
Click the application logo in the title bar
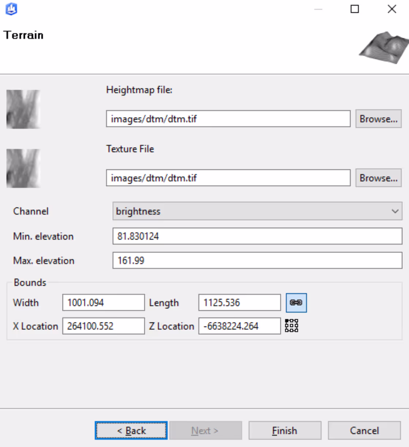(11, 9)
